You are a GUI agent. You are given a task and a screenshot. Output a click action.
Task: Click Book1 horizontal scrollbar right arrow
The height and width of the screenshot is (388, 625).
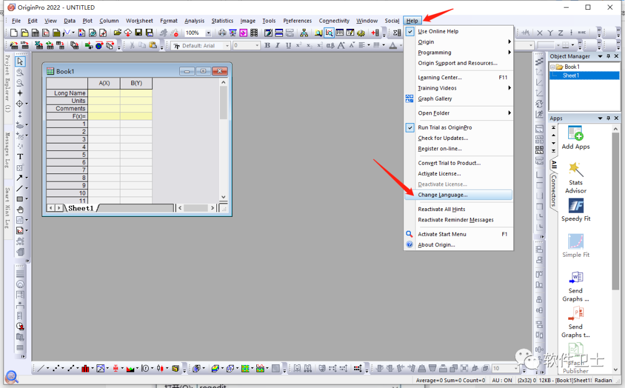212,208
